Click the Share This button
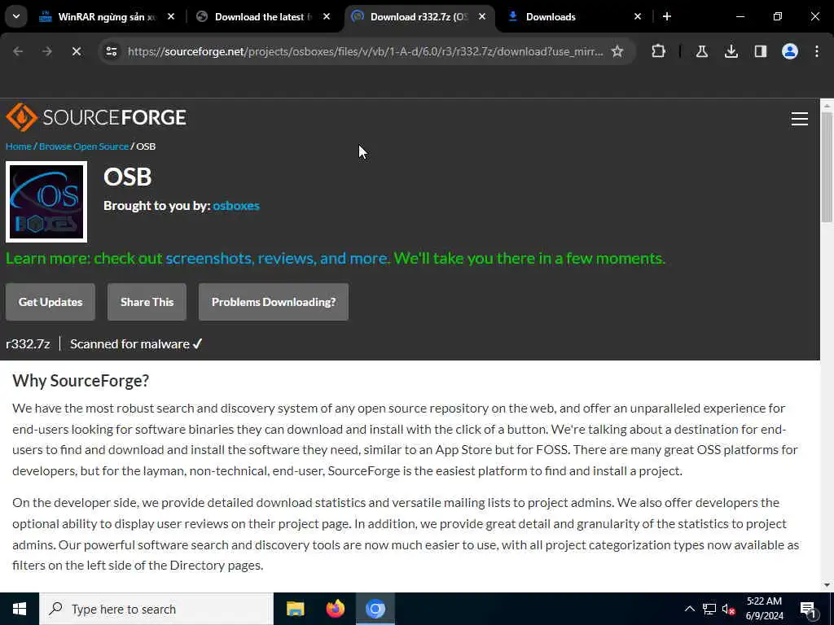This screenshot has height=625, width=834. [147, 302]
